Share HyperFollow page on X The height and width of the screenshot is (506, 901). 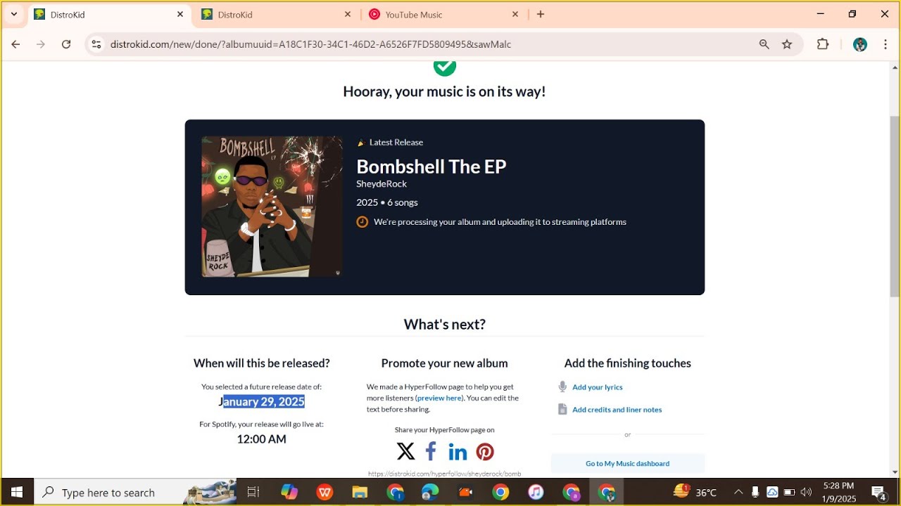coord(405,451)
